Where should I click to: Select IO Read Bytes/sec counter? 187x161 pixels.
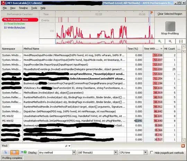[x=15, y=24]
